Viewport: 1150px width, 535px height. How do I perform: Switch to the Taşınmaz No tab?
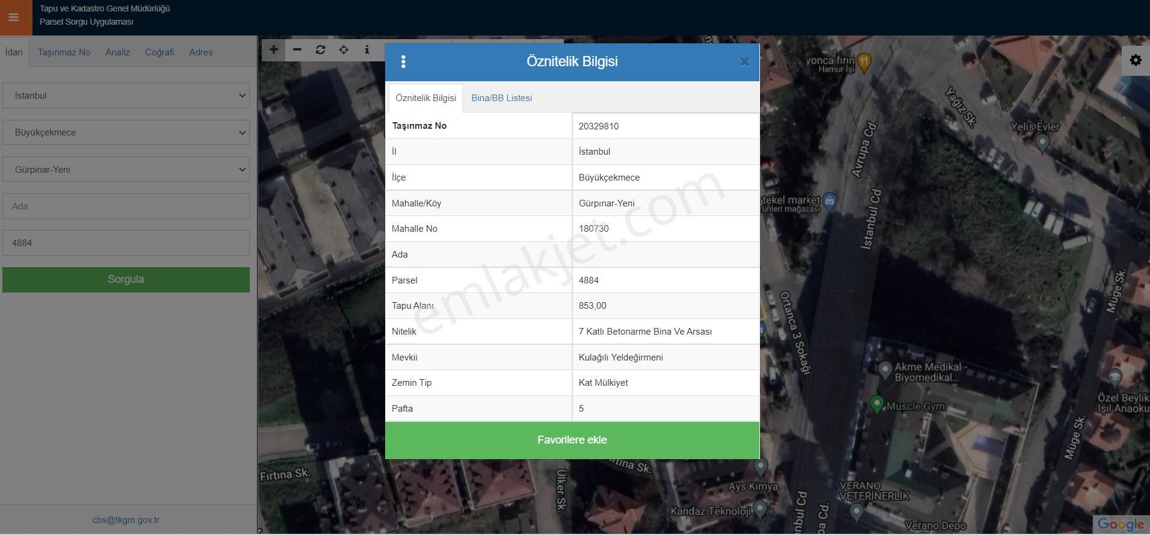64,52
